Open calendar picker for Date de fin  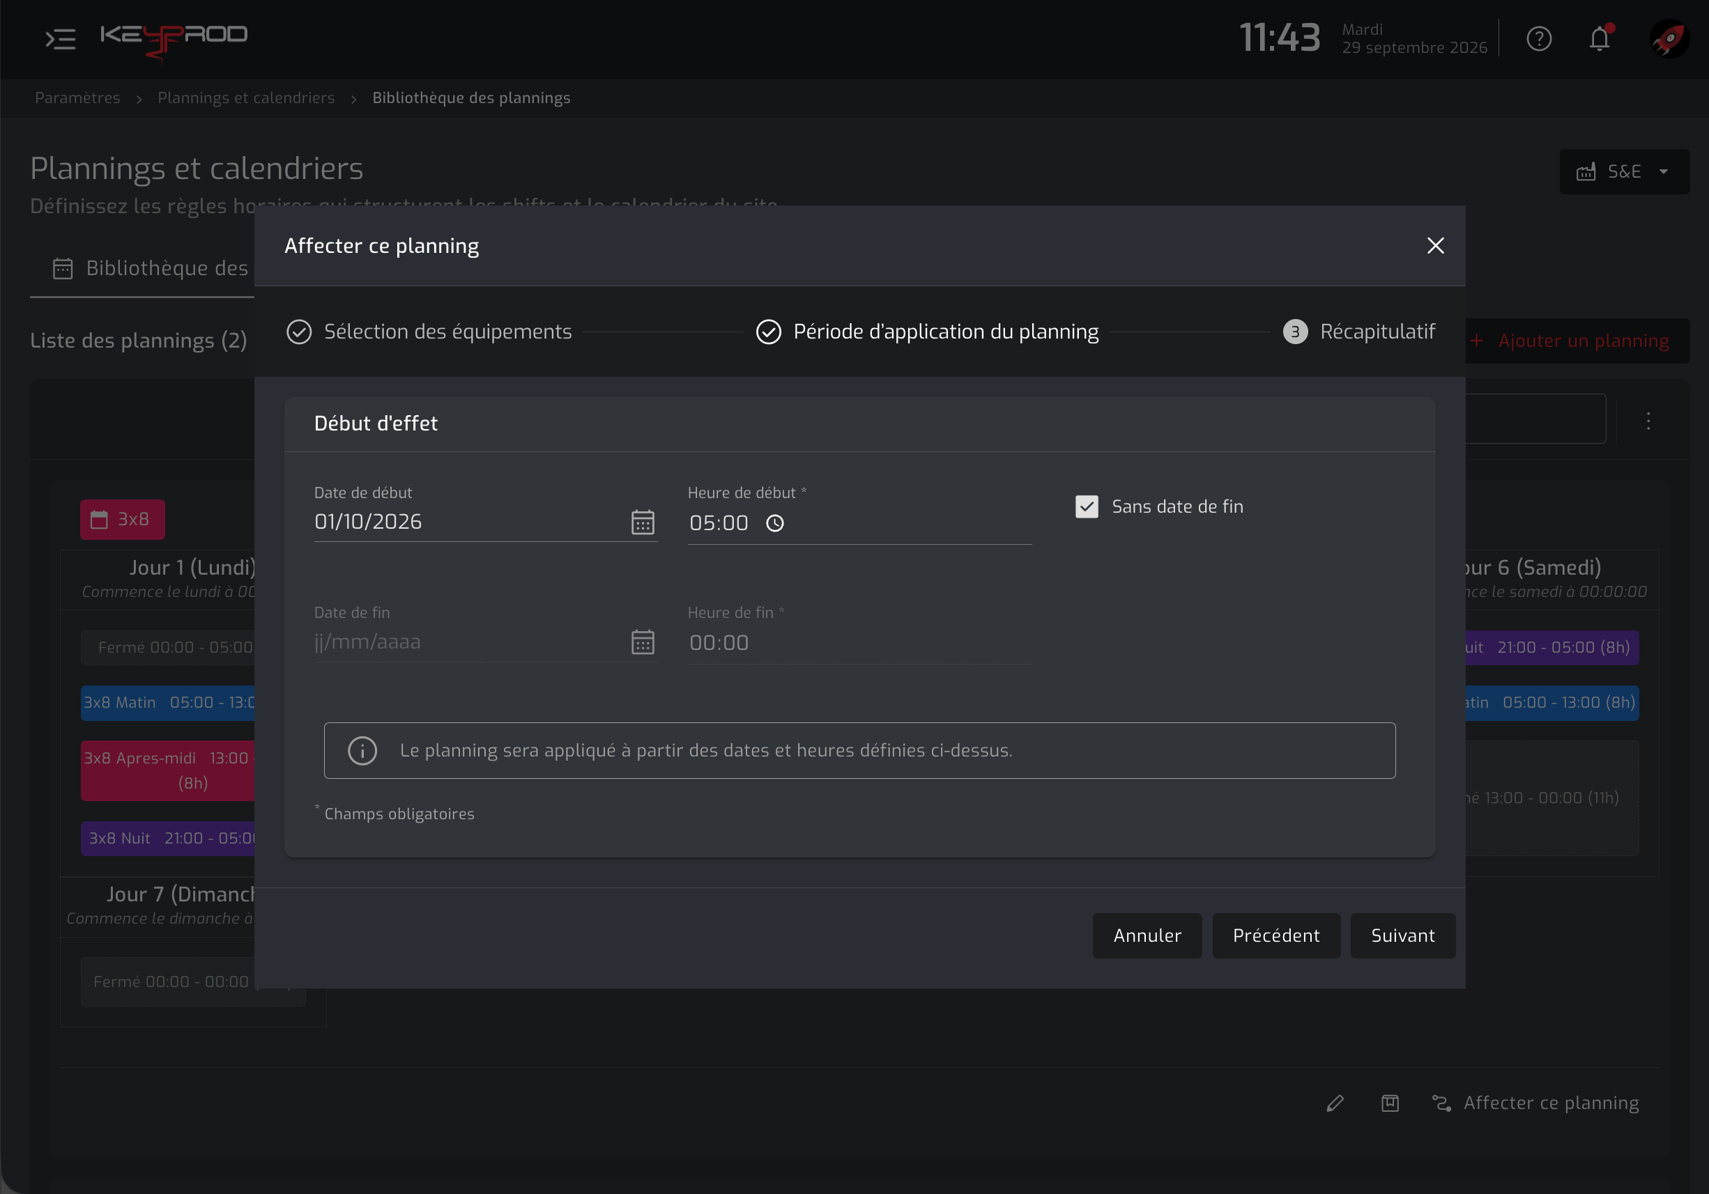point(643,642)
